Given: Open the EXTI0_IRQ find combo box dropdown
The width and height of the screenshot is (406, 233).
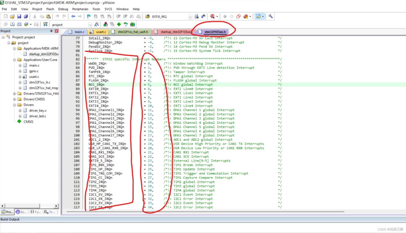Looking at the screenshot, I should click(x=190, y=16).
